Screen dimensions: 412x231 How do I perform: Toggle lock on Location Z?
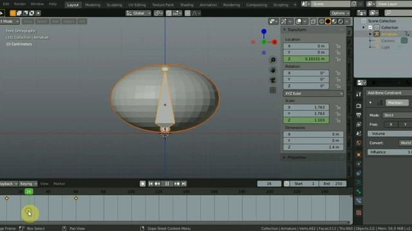pos(338,59)
